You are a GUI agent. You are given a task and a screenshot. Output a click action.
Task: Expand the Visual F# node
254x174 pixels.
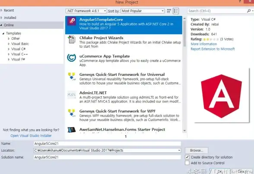click(9, 59)
